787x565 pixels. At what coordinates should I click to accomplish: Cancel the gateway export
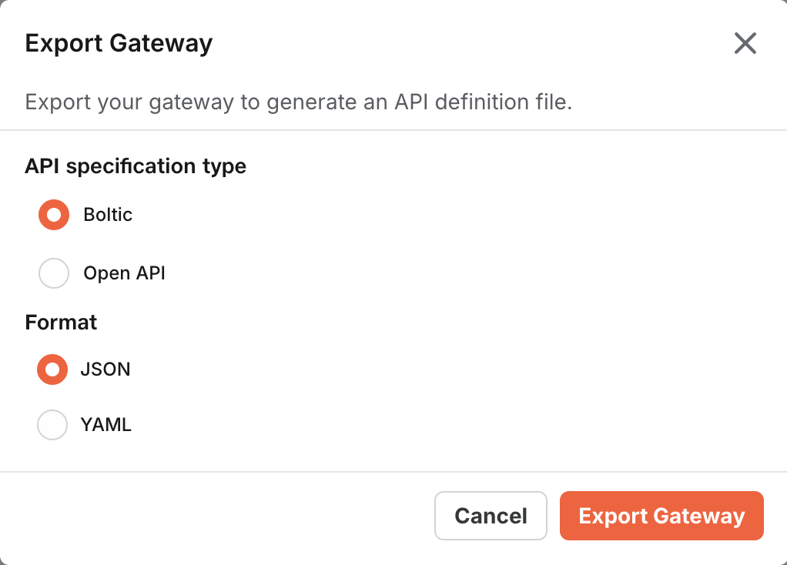click(x=491, y=516)
